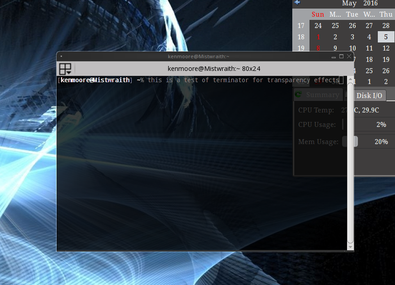Click the '2%' CPU usage value
Image resolution: width=395 pixels, height=285 pixels.
(x=381, y=124)
